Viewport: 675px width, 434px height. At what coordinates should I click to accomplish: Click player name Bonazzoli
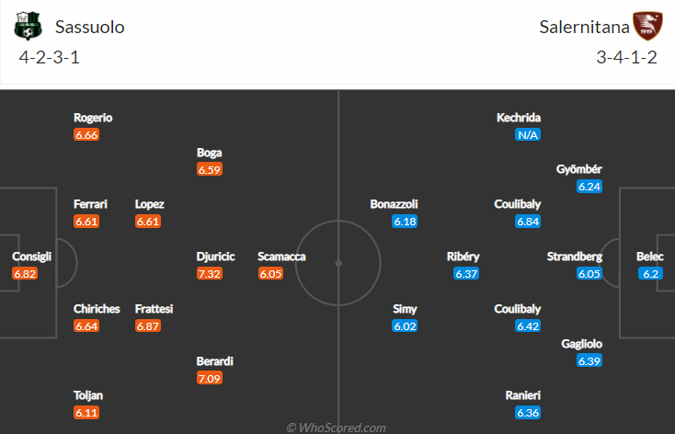point(394,204)
